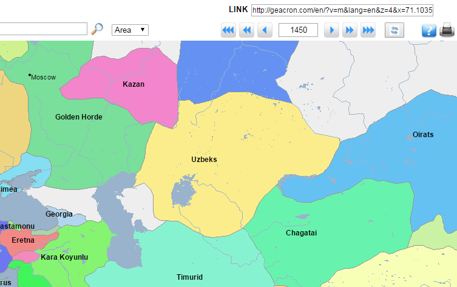Step forward with the single right arrow
457x287 pixels.
(331, 30)
